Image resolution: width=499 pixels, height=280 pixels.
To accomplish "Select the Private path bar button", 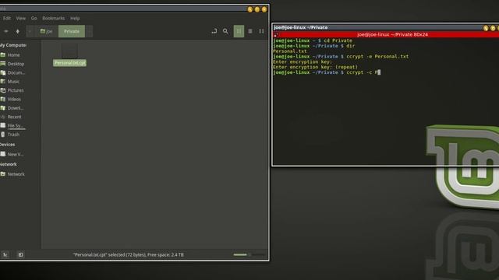I will point(72,31).
